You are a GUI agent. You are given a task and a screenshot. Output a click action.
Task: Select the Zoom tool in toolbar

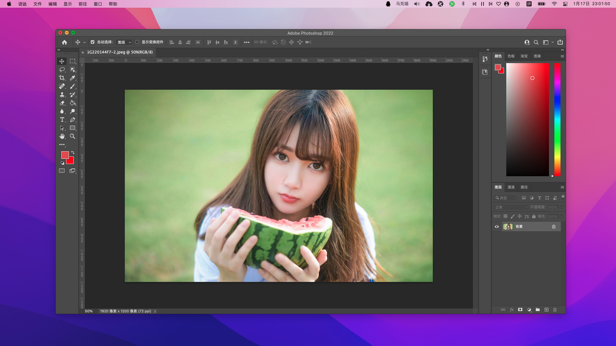73,136
